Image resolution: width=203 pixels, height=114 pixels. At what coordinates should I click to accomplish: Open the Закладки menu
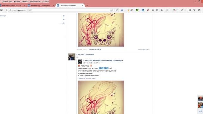[x=25, y=1]
